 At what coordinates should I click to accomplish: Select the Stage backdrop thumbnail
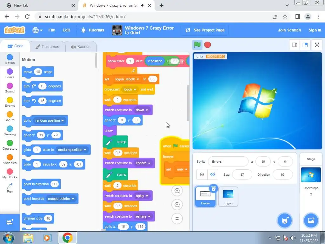point(311,175)
